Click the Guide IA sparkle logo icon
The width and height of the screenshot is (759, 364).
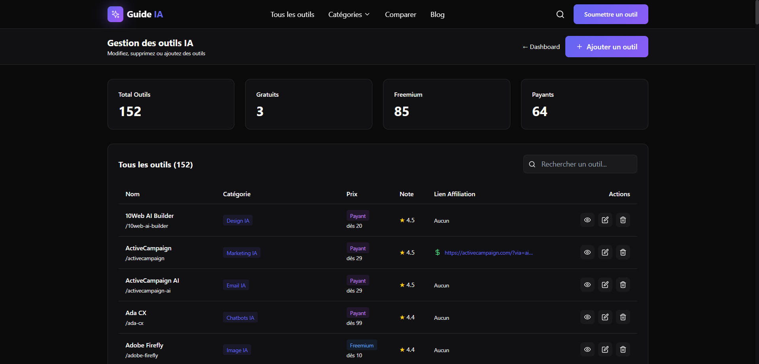pyautogui.click(x=115, y=14)
